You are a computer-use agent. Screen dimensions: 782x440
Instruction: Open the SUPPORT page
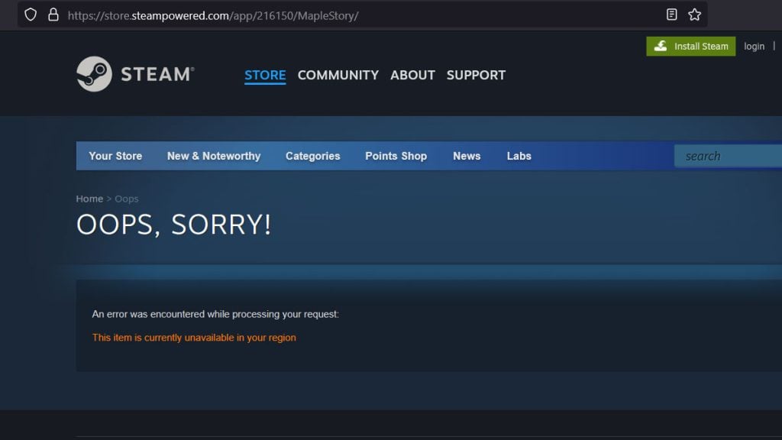[x=476, y=75]
